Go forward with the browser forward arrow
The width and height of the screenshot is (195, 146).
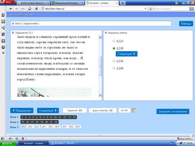(17, 9)
